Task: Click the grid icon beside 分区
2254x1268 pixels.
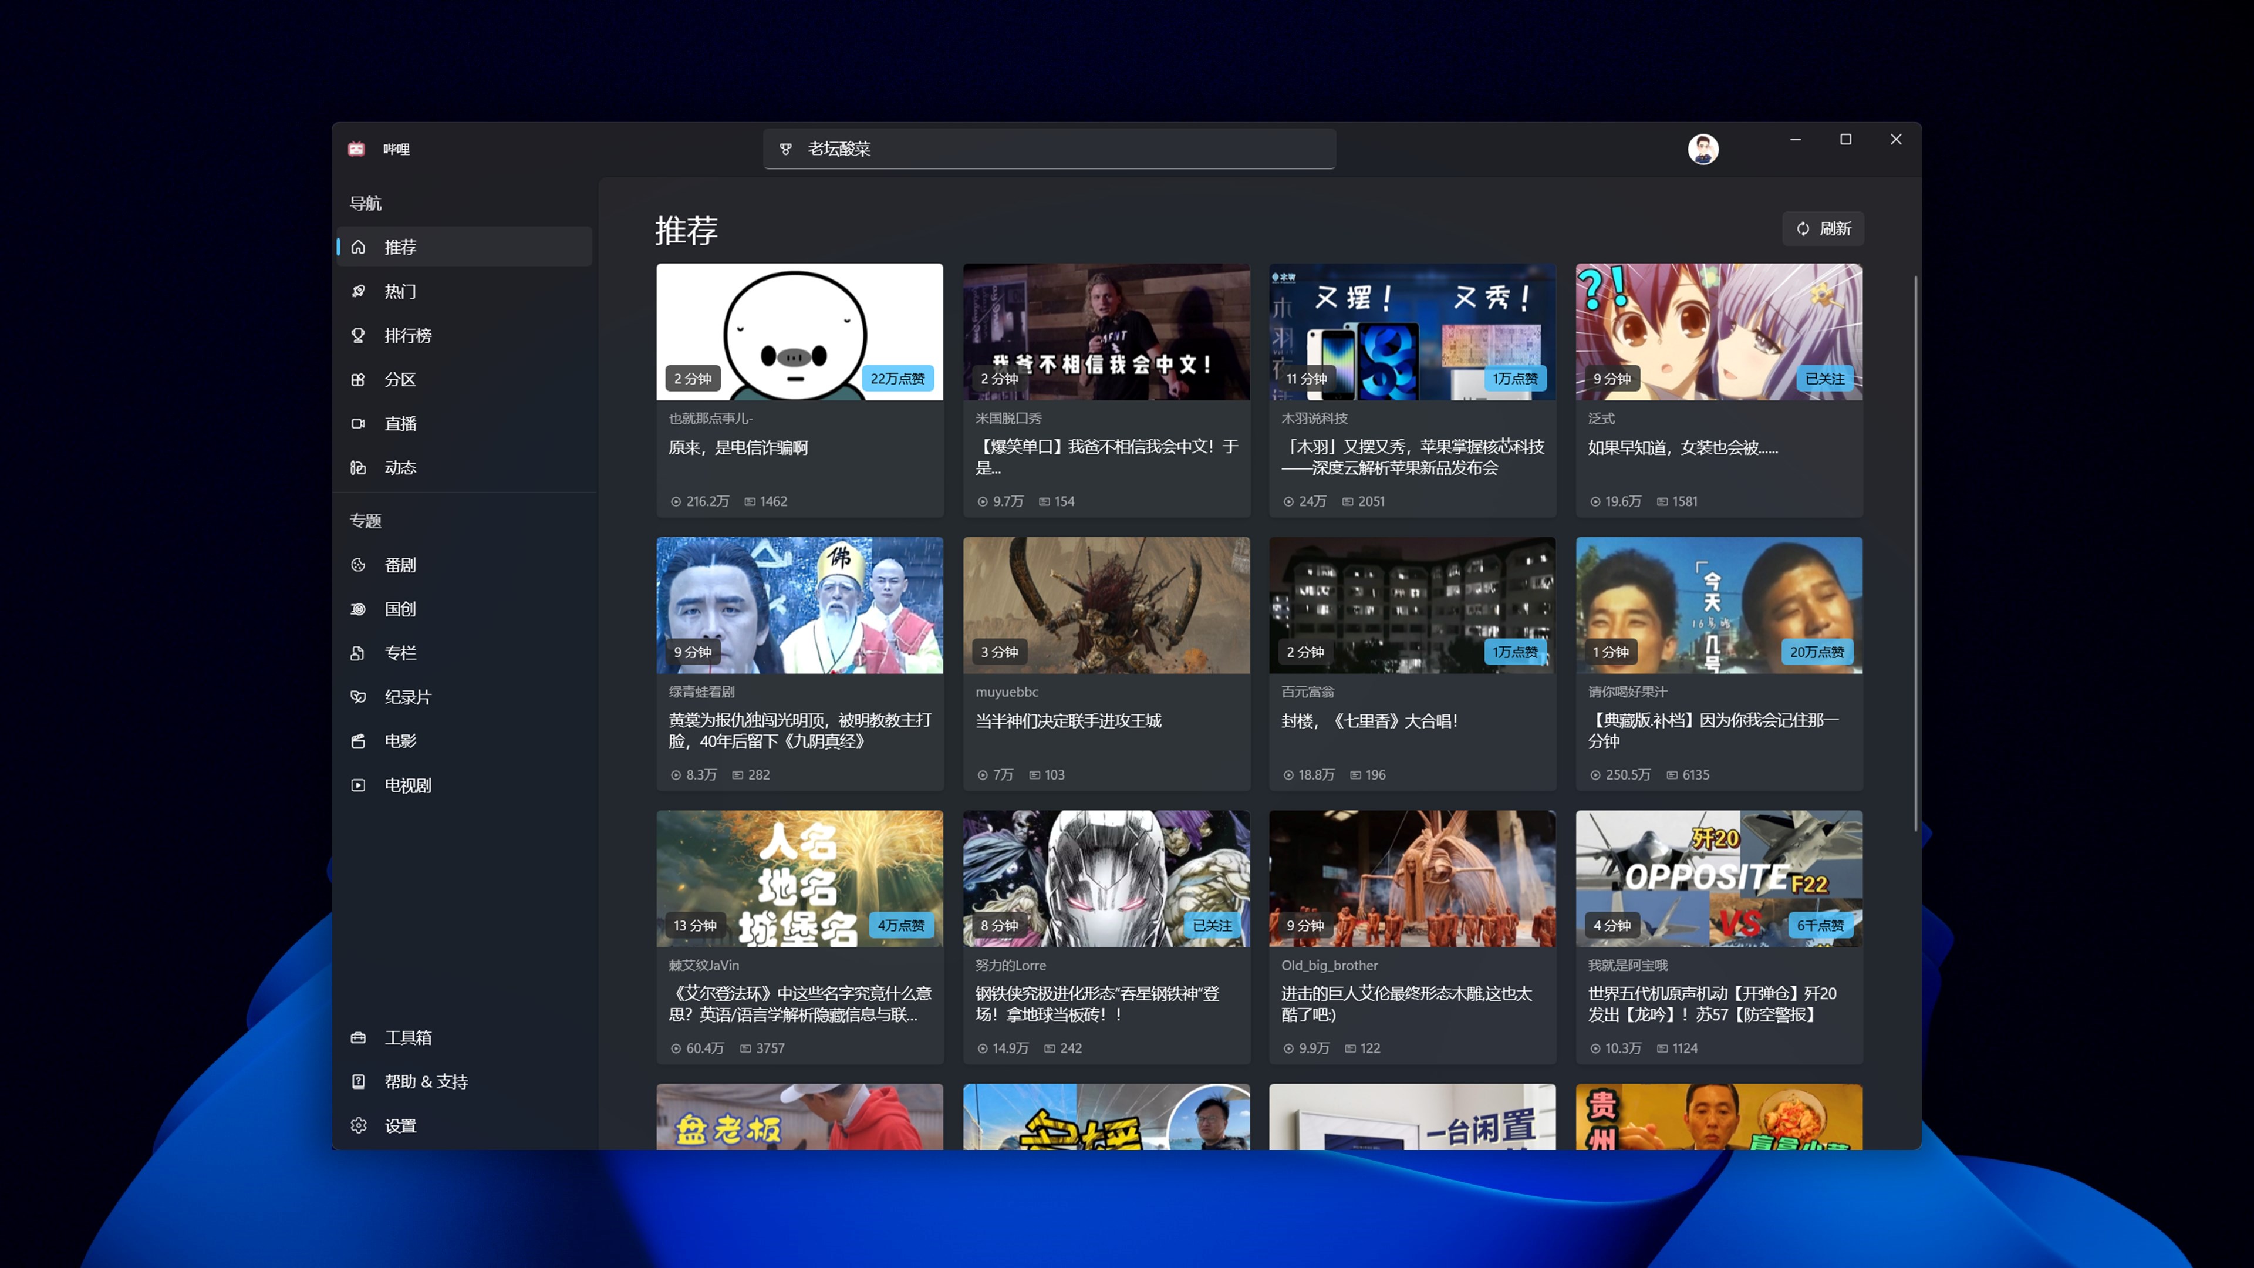Action: [x=358, y=379]
